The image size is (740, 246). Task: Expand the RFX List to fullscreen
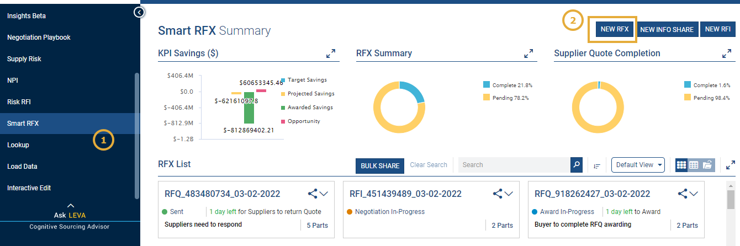coord(731,165)
